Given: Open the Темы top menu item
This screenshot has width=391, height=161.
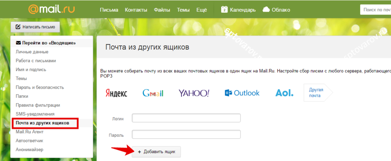Looking at the screenshot, I should point(183,10).
